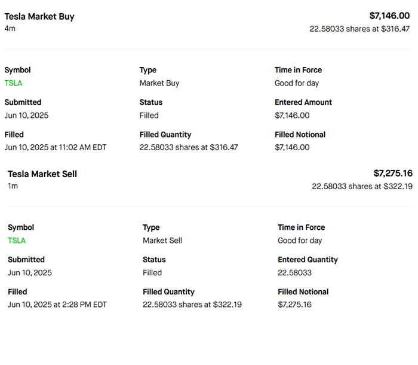Click the Market Buy type value

coord(159,83)
